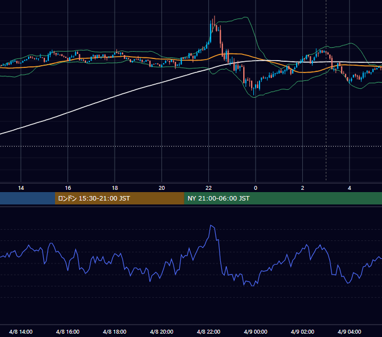Click the 18 hour label on price chart axis
The height and width of the screenshot is (337, 382).
tap(115, 188)
